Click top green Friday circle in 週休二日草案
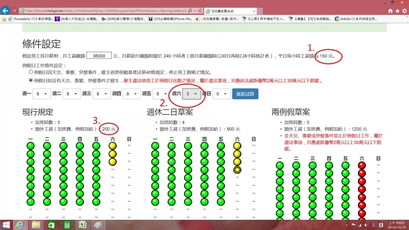Screen dimensions: 409x230 click(220, 146)
